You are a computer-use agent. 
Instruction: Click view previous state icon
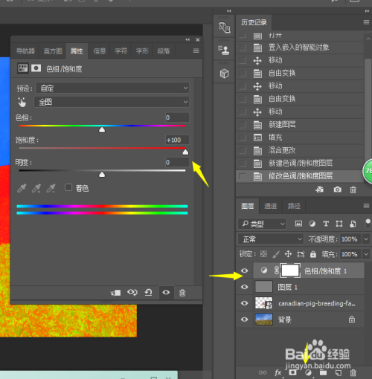(x=132, y=293)
